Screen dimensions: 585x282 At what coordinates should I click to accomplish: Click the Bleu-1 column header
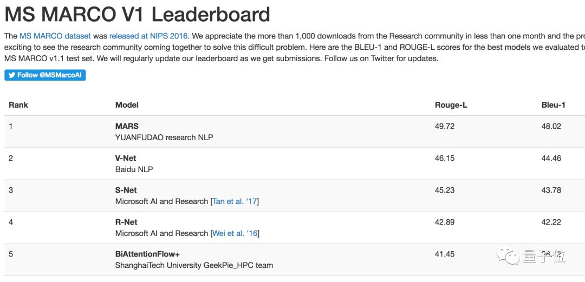point(553,105)
